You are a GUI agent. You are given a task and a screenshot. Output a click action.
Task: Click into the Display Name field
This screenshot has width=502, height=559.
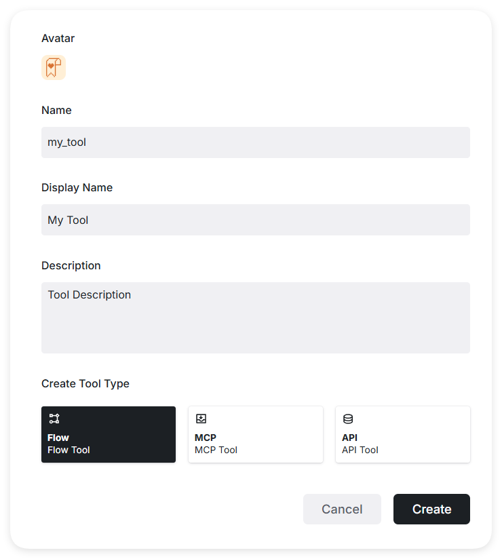[x=255, y=220]
